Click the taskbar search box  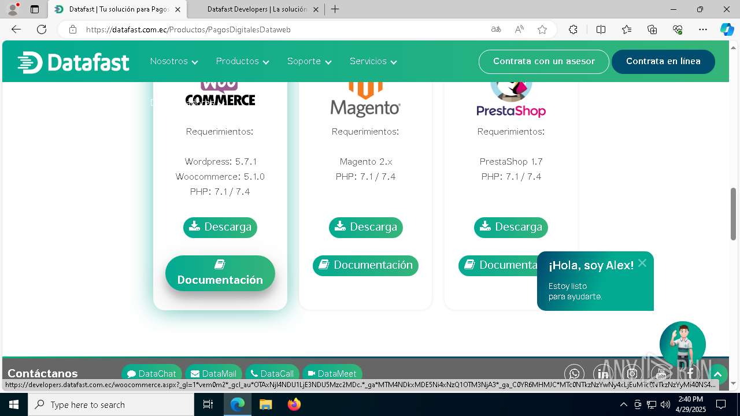tap(111, 404)
